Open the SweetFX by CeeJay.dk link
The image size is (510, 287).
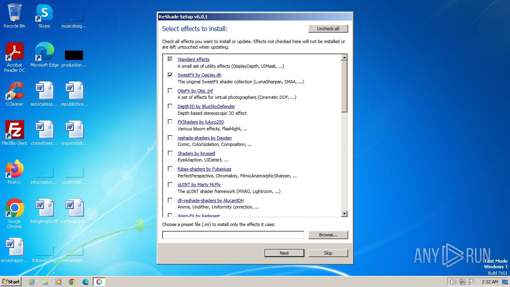tap(199, 75)
